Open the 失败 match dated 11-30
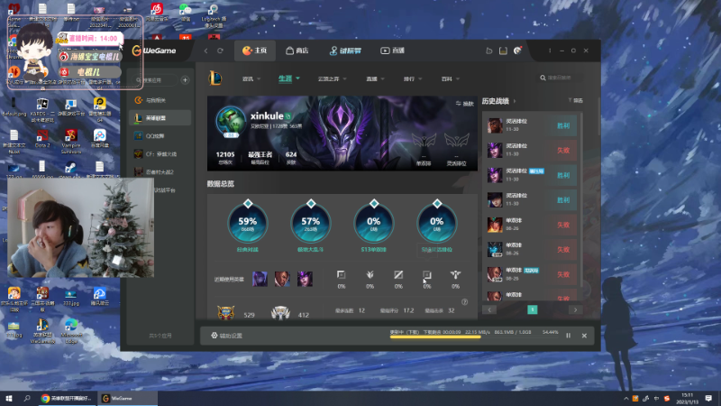The width and height of the screenshot is (721, 406). (532, 150)
